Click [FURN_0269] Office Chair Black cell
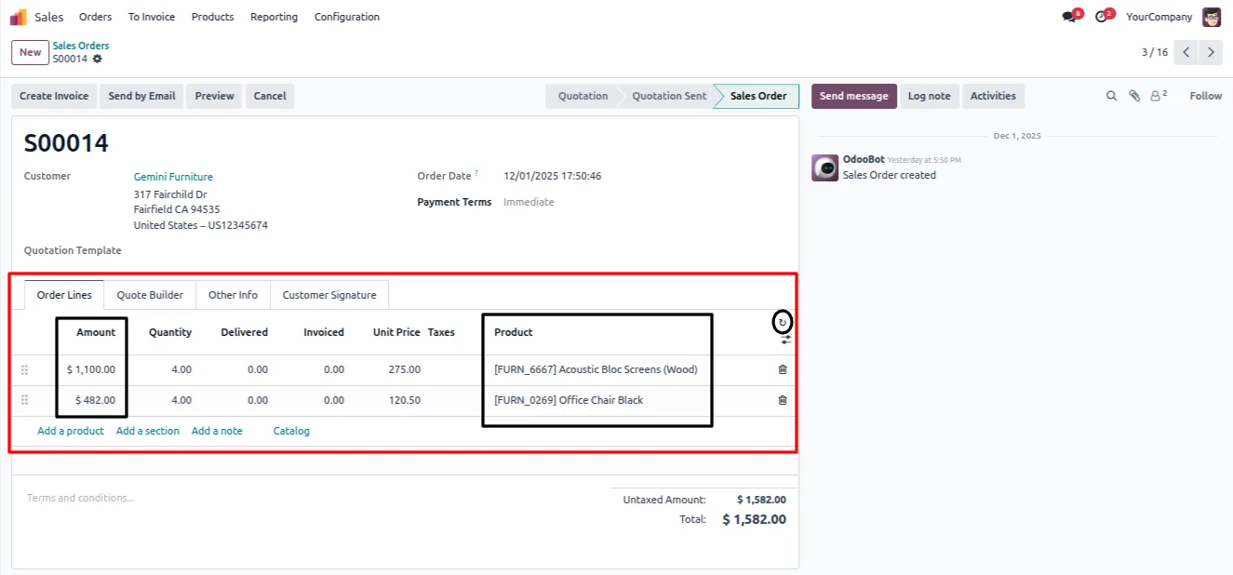 point(569,400)
